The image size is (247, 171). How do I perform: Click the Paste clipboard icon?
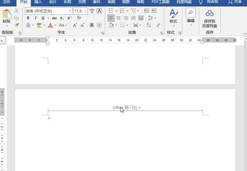[x=7, y=14]
